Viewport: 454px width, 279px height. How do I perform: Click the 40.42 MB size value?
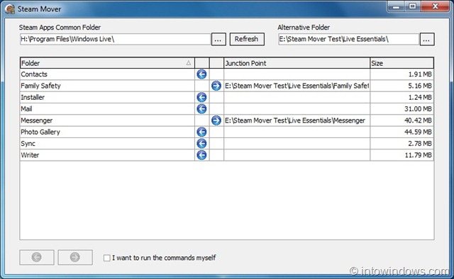click(418, 120)
